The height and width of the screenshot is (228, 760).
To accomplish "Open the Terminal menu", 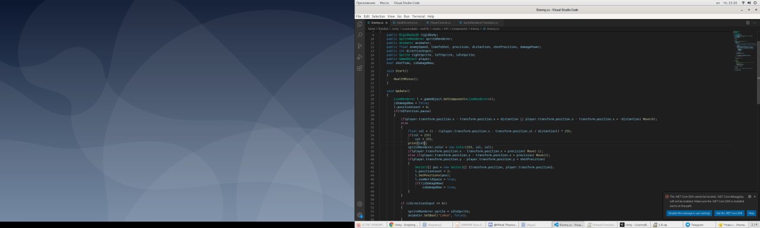I will click(x=419, y=16).
